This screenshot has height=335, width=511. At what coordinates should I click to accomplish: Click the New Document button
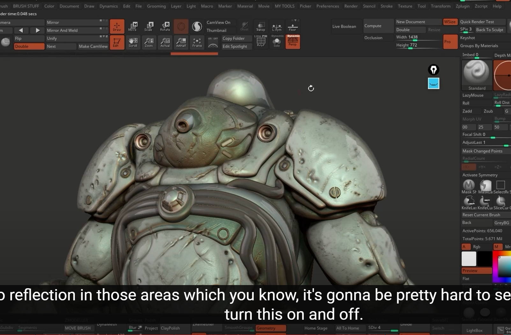(x=418, y=22)
